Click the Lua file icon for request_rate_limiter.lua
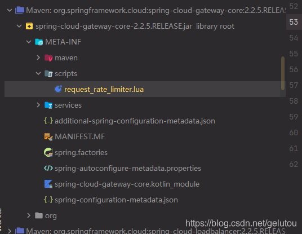The width and height of the screenshot is (302, 234). coord(58,89)
